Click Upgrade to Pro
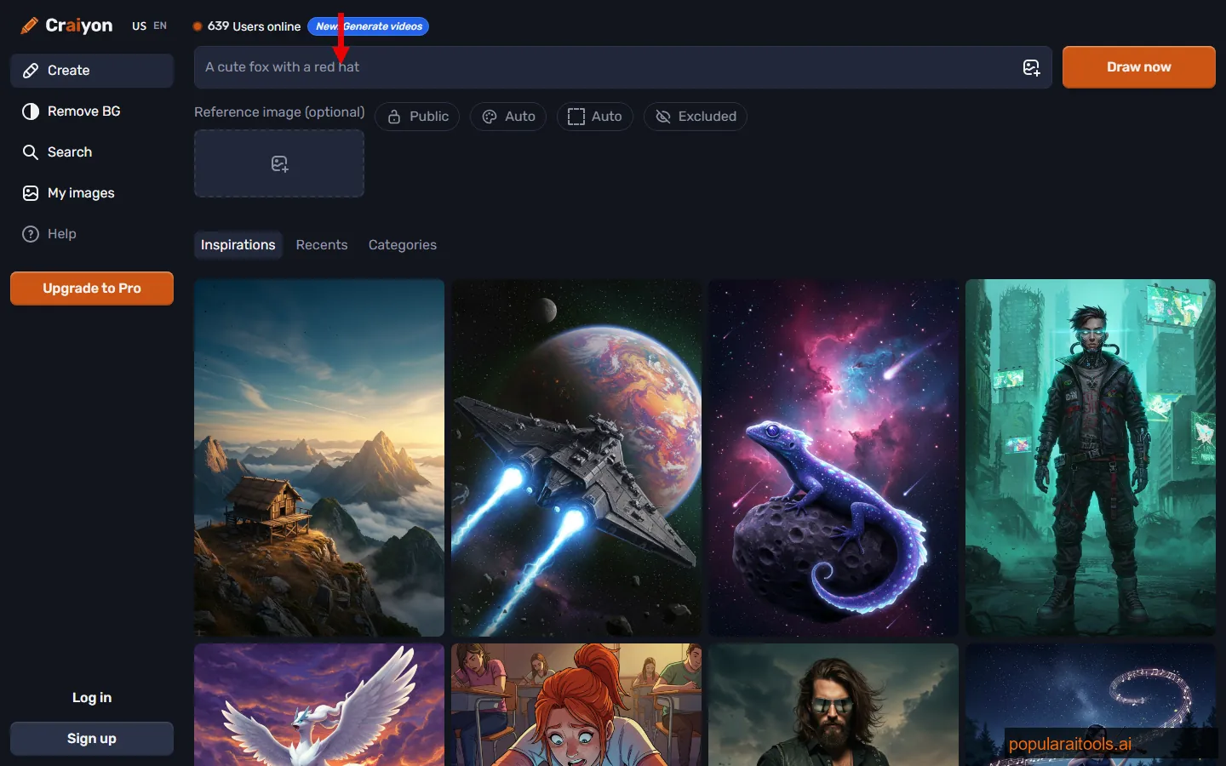The width and height of the screenshot is (1226, 766). 91,288
